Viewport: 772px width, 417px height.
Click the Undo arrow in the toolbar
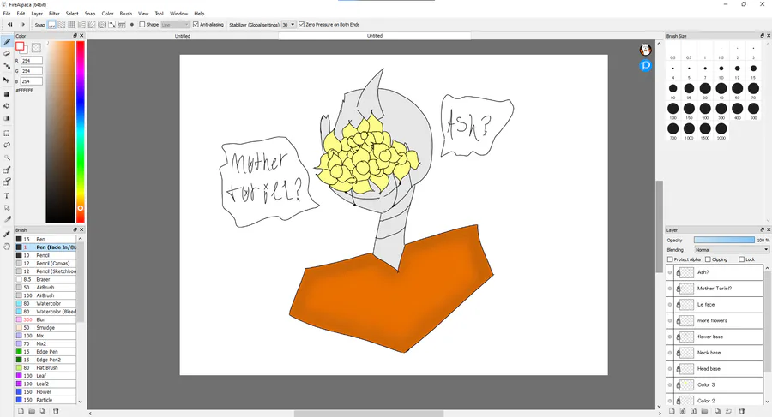coord(9,24)
